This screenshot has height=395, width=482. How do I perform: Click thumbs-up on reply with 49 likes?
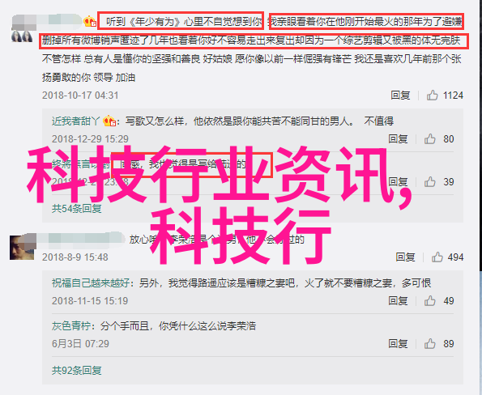pyautogui.click(x=429, y=301)
